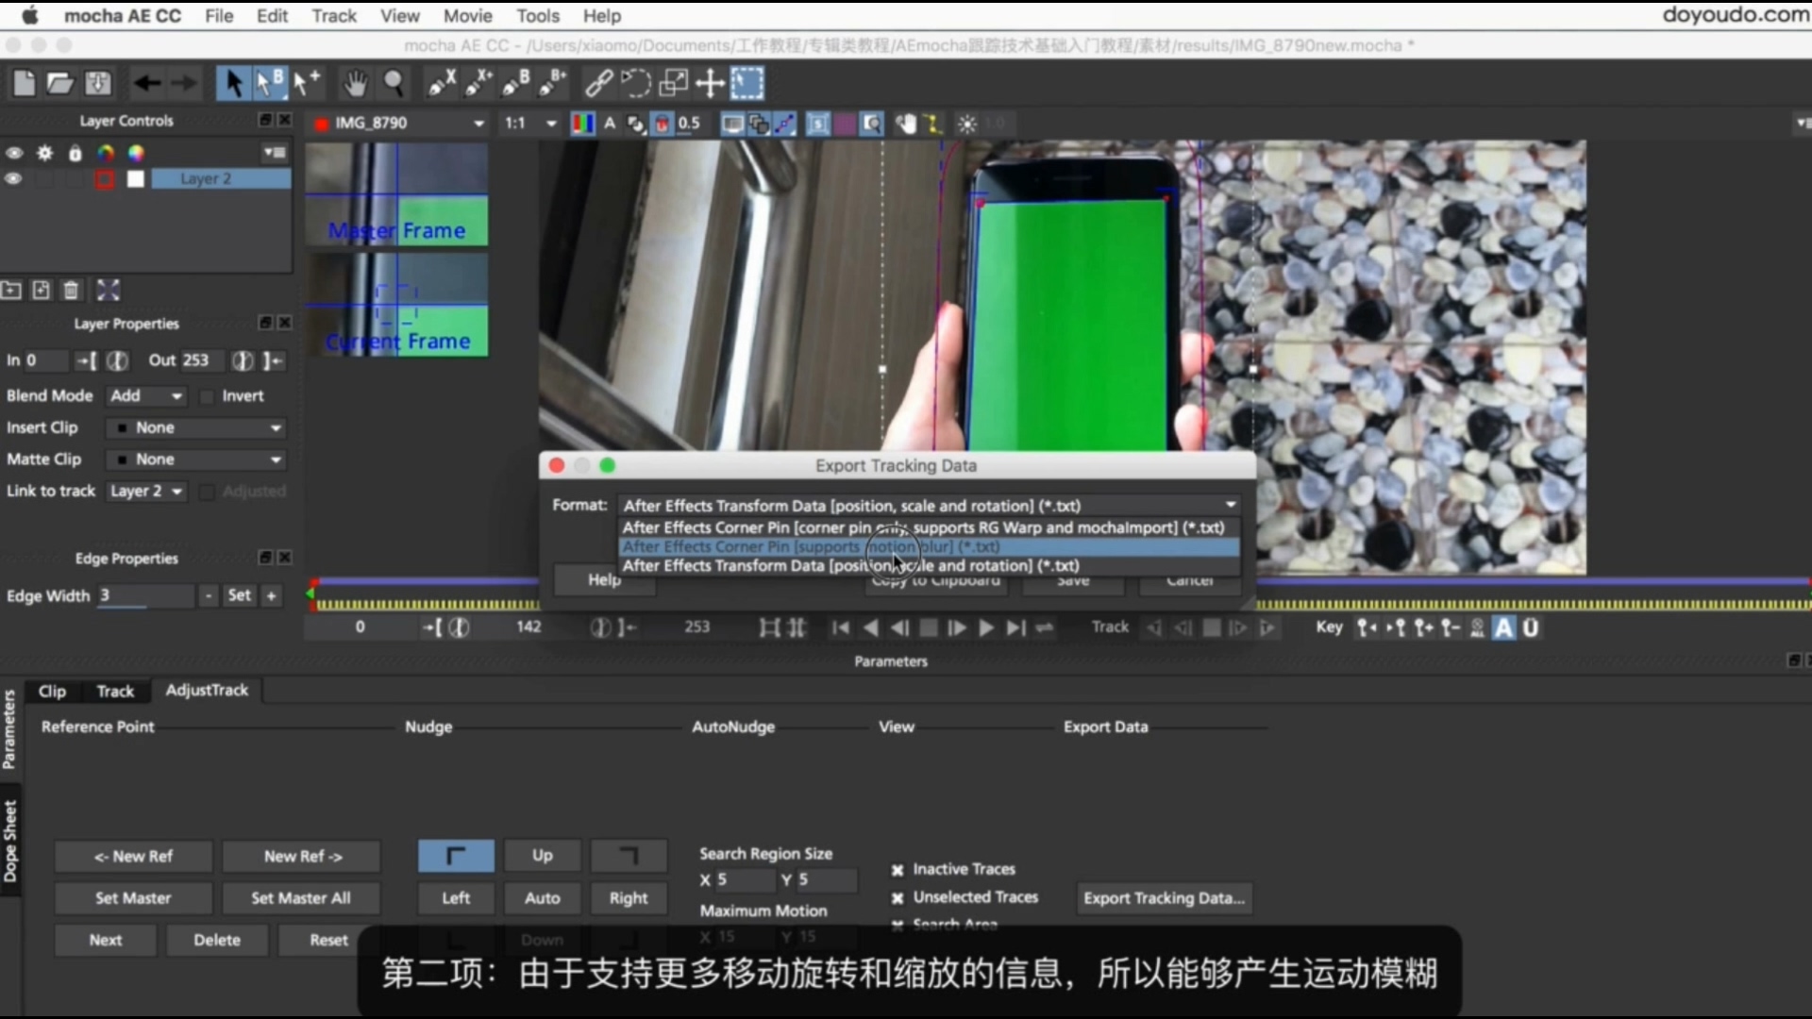Click the Export Tracking Data button
This screenshot has width=1812, height=1019.
1164,899
